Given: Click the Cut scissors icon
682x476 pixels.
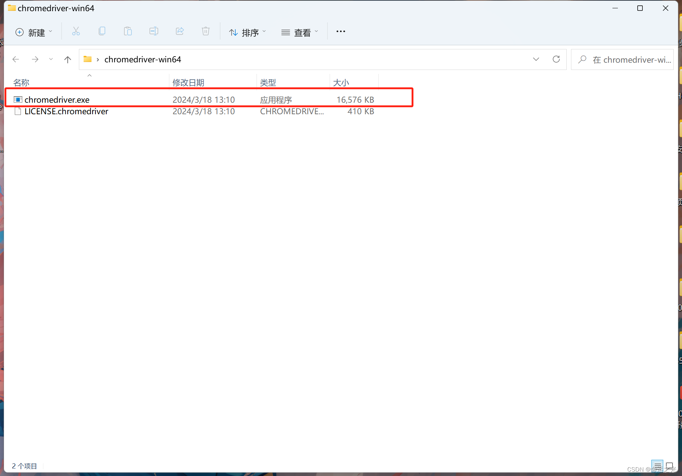Looking at the screenshot, I should [76, 31].
